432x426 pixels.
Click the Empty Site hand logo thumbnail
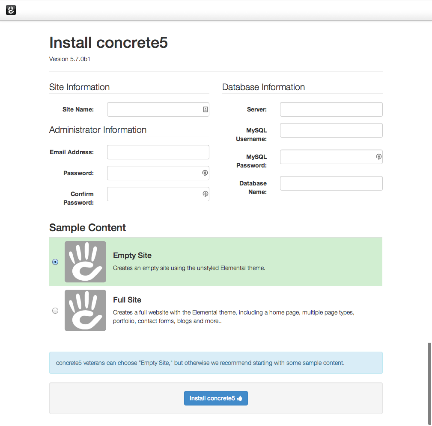click(85, 261)
